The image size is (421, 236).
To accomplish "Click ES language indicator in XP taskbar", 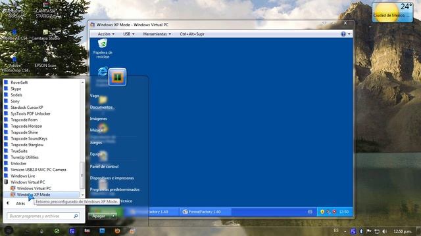I will click(310, 212).
